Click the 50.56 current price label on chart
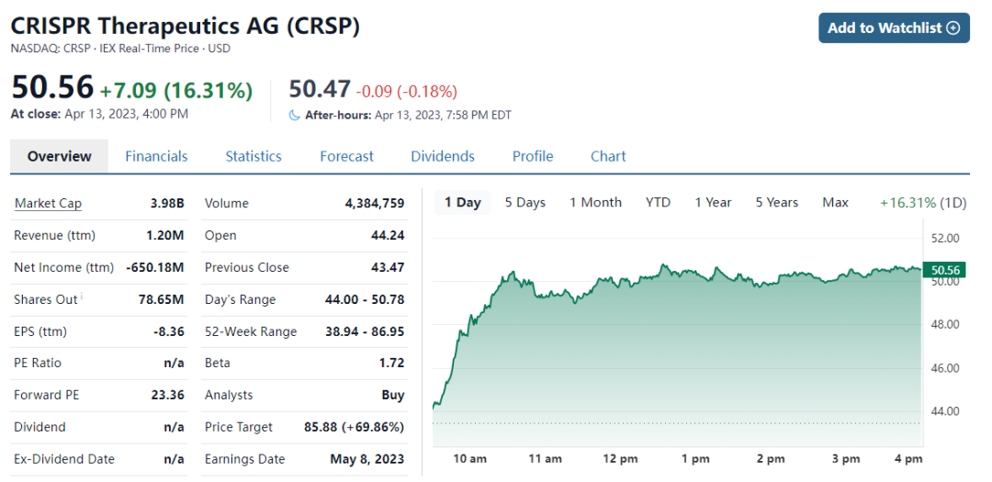 click(945, 270)
